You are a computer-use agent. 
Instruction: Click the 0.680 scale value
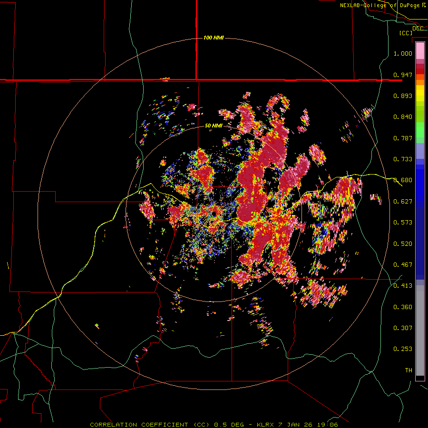coord(403,180)
